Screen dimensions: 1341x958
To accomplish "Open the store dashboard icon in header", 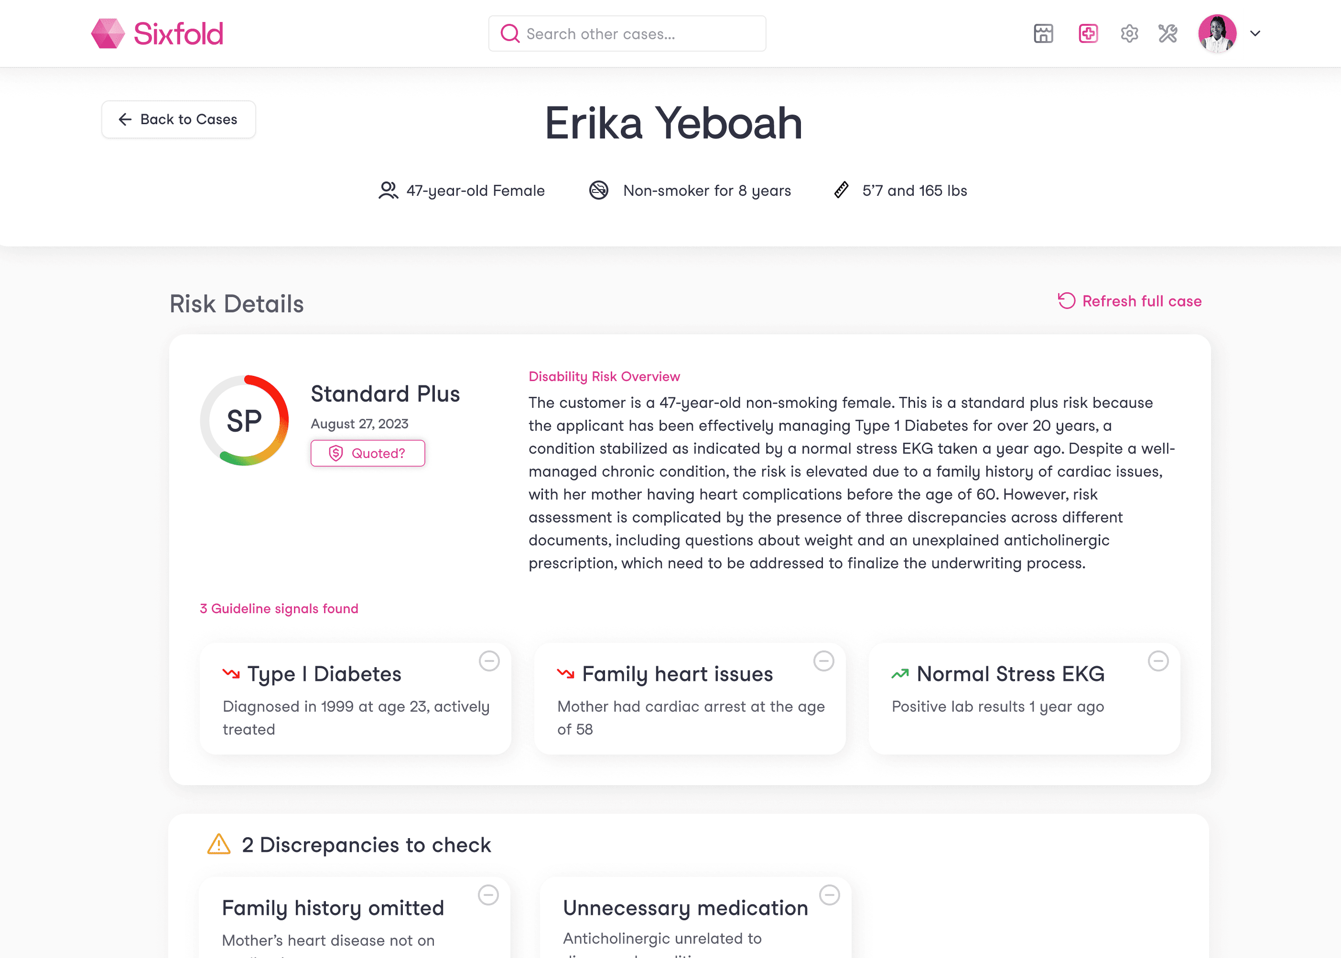I will [x=1043, y=33].
